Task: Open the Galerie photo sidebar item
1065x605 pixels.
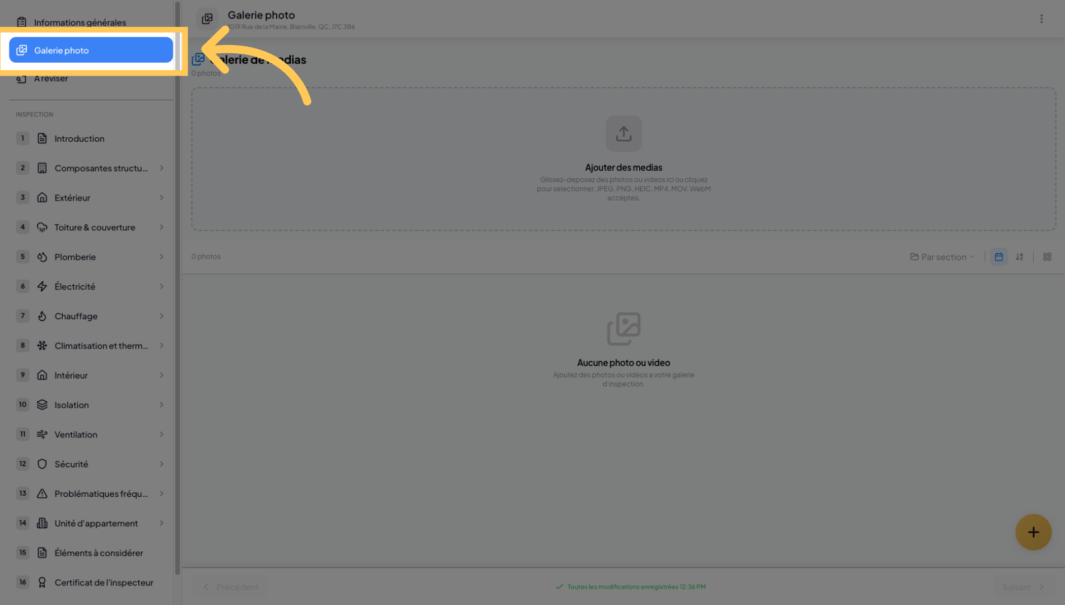Action: point(91,50)
